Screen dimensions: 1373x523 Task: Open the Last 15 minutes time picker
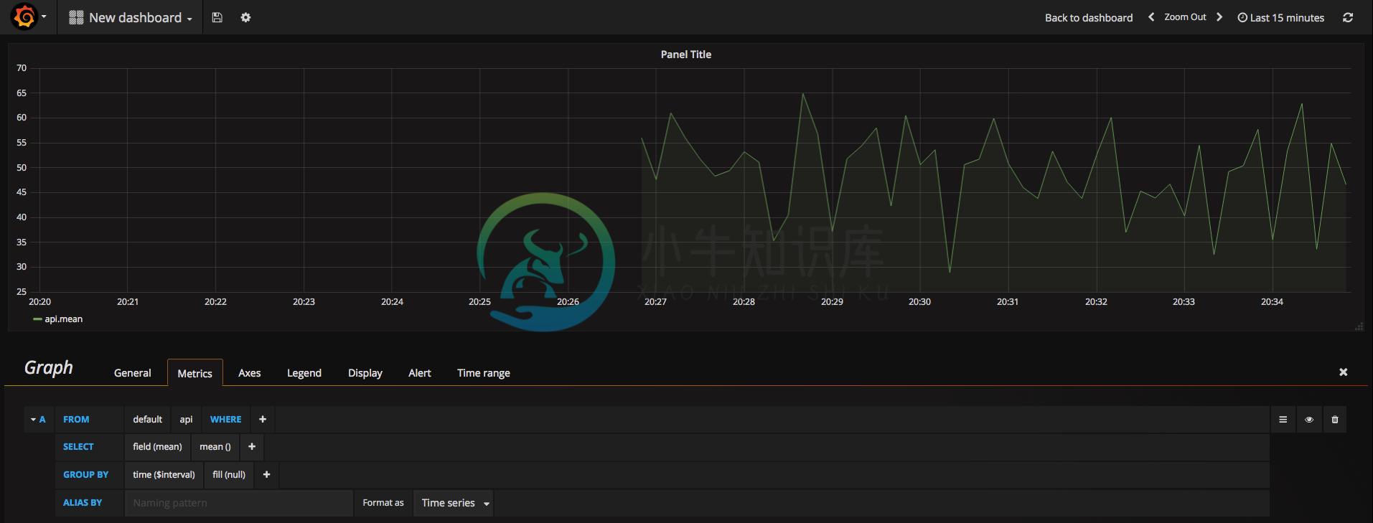[1281, 18]
